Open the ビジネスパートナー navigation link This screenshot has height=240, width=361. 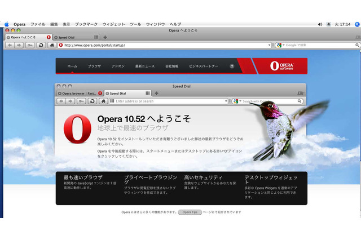[204, 66]
